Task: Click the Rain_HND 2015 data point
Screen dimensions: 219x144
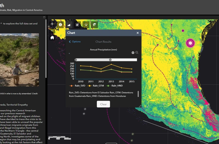Action: [132, 72]
